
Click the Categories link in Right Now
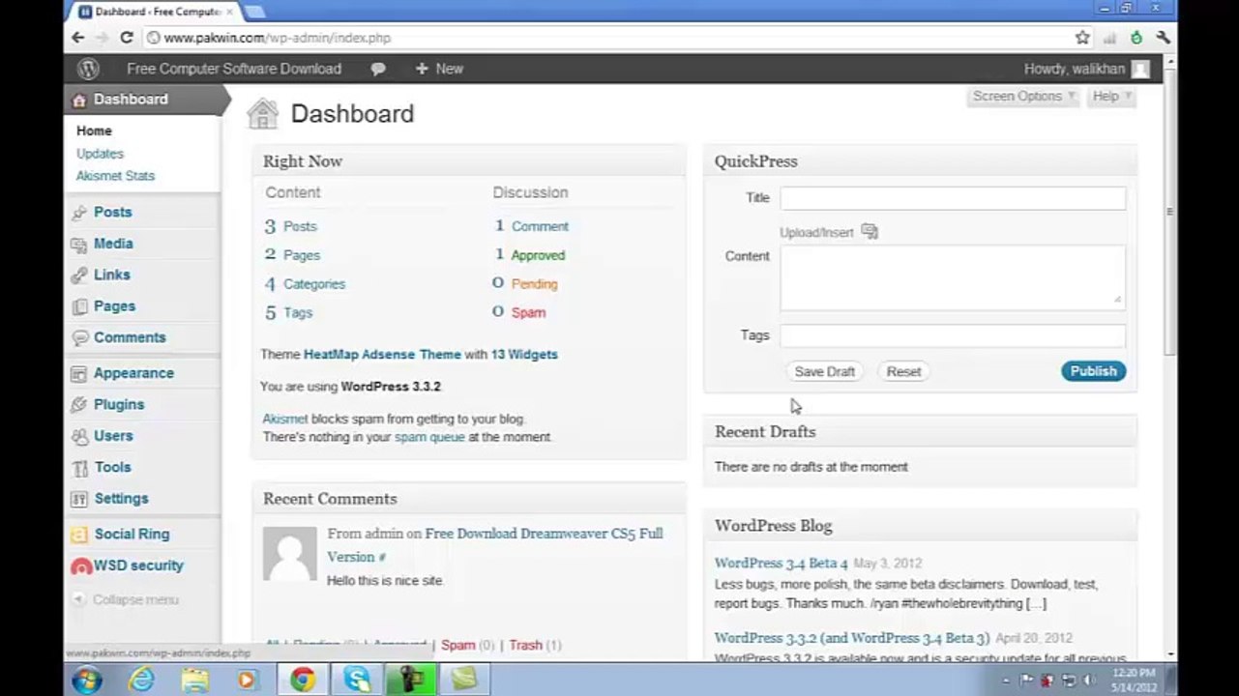[x=314, y=284]
